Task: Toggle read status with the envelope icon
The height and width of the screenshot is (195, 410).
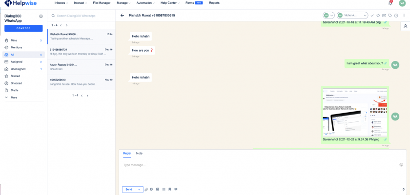Action: [384, 16]
